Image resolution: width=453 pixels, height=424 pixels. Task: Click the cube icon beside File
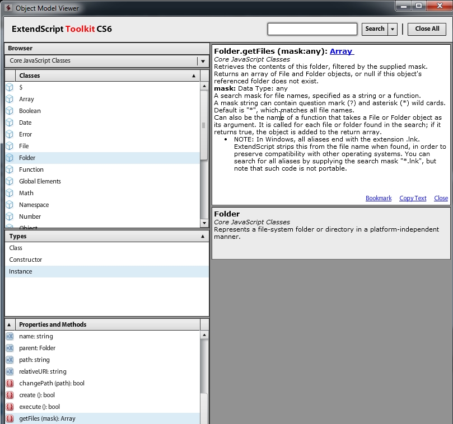click(10, 146)
